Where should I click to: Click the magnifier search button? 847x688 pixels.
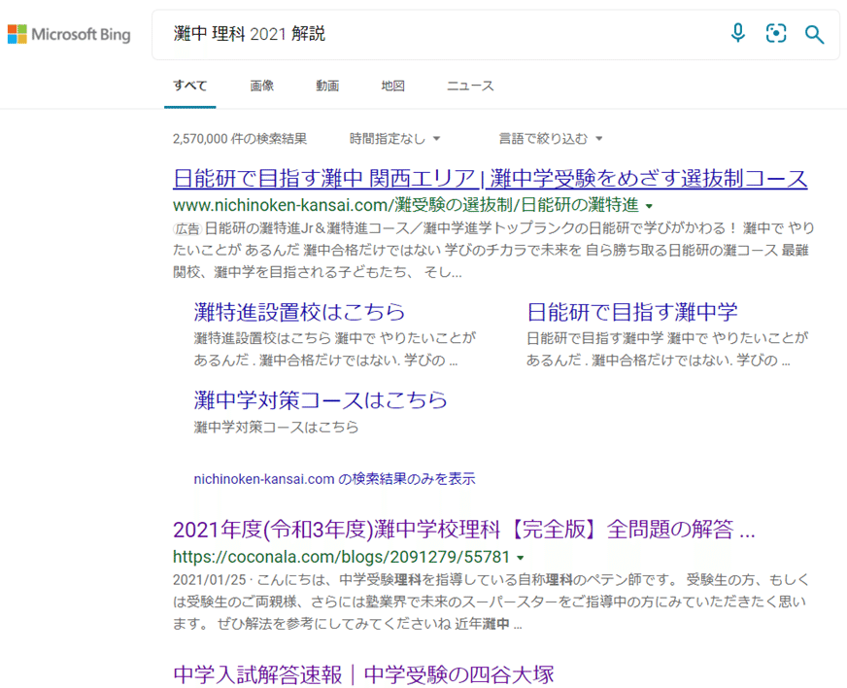point(814,34)
